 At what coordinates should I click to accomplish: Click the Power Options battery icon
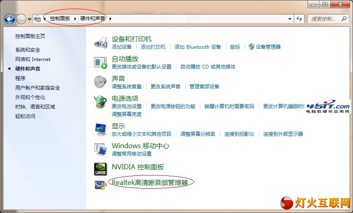click(101, 102)
